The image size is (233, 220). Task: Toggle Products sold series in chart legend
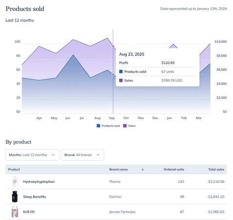point(108,126)
